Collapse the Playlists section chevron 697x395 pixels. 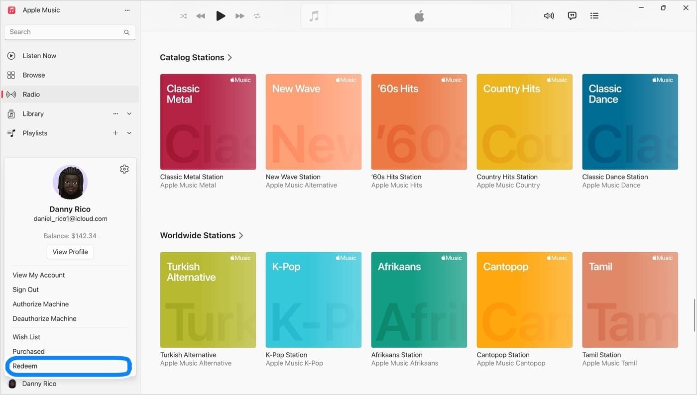coord(129,133)
